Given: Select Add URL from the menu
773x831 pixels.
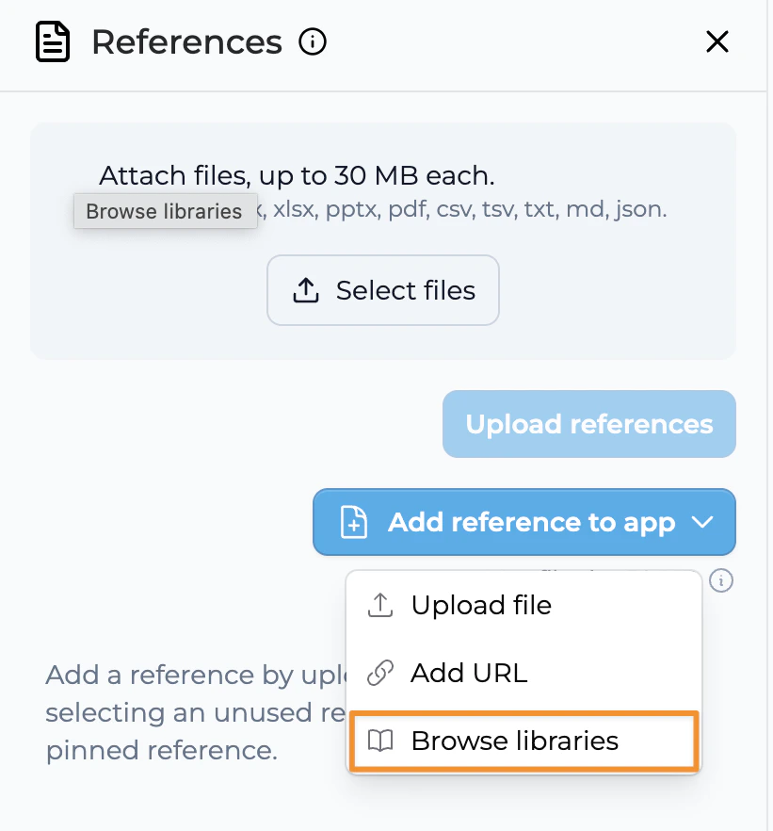Looking at the screenshot, I should (x=471, y=673).
